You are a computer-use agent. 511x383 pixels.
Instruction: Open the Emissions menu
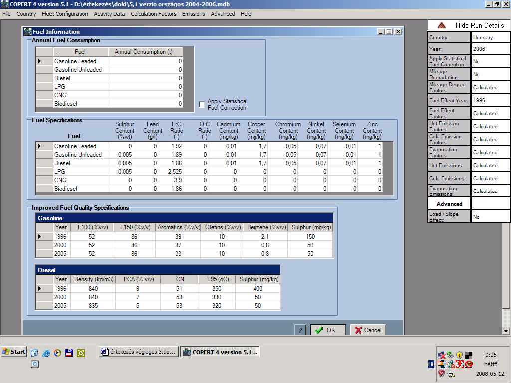[x=193, y=14]
